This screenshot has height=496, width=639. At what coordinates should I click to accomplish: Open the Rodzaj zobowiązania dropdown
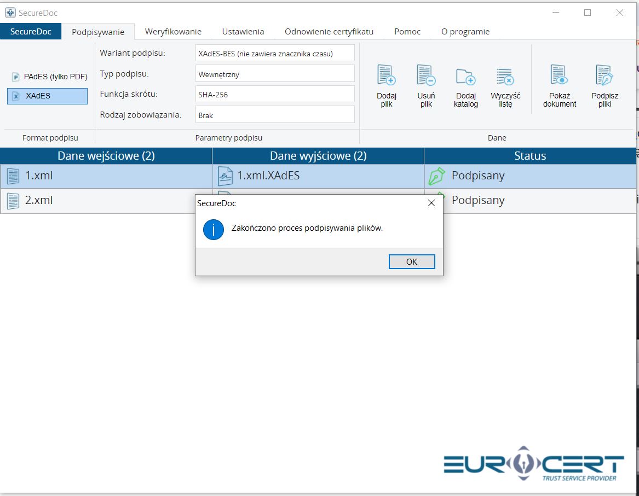click(275, 115)
